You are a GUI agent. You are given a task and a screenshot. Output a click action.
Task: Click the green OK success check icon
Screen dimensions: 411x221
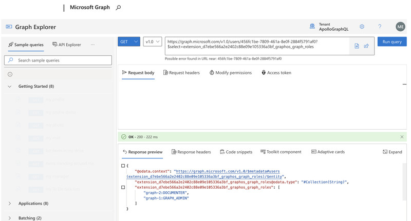[x=124, y=137]
